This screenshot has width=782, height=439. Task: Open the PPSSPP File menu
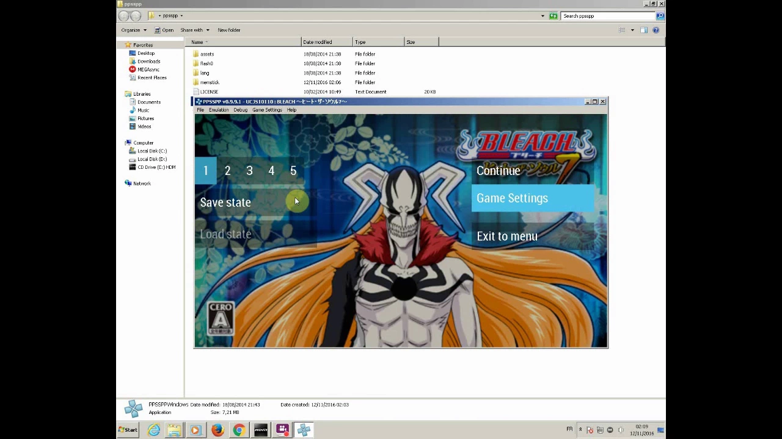[x=200, y=110]
